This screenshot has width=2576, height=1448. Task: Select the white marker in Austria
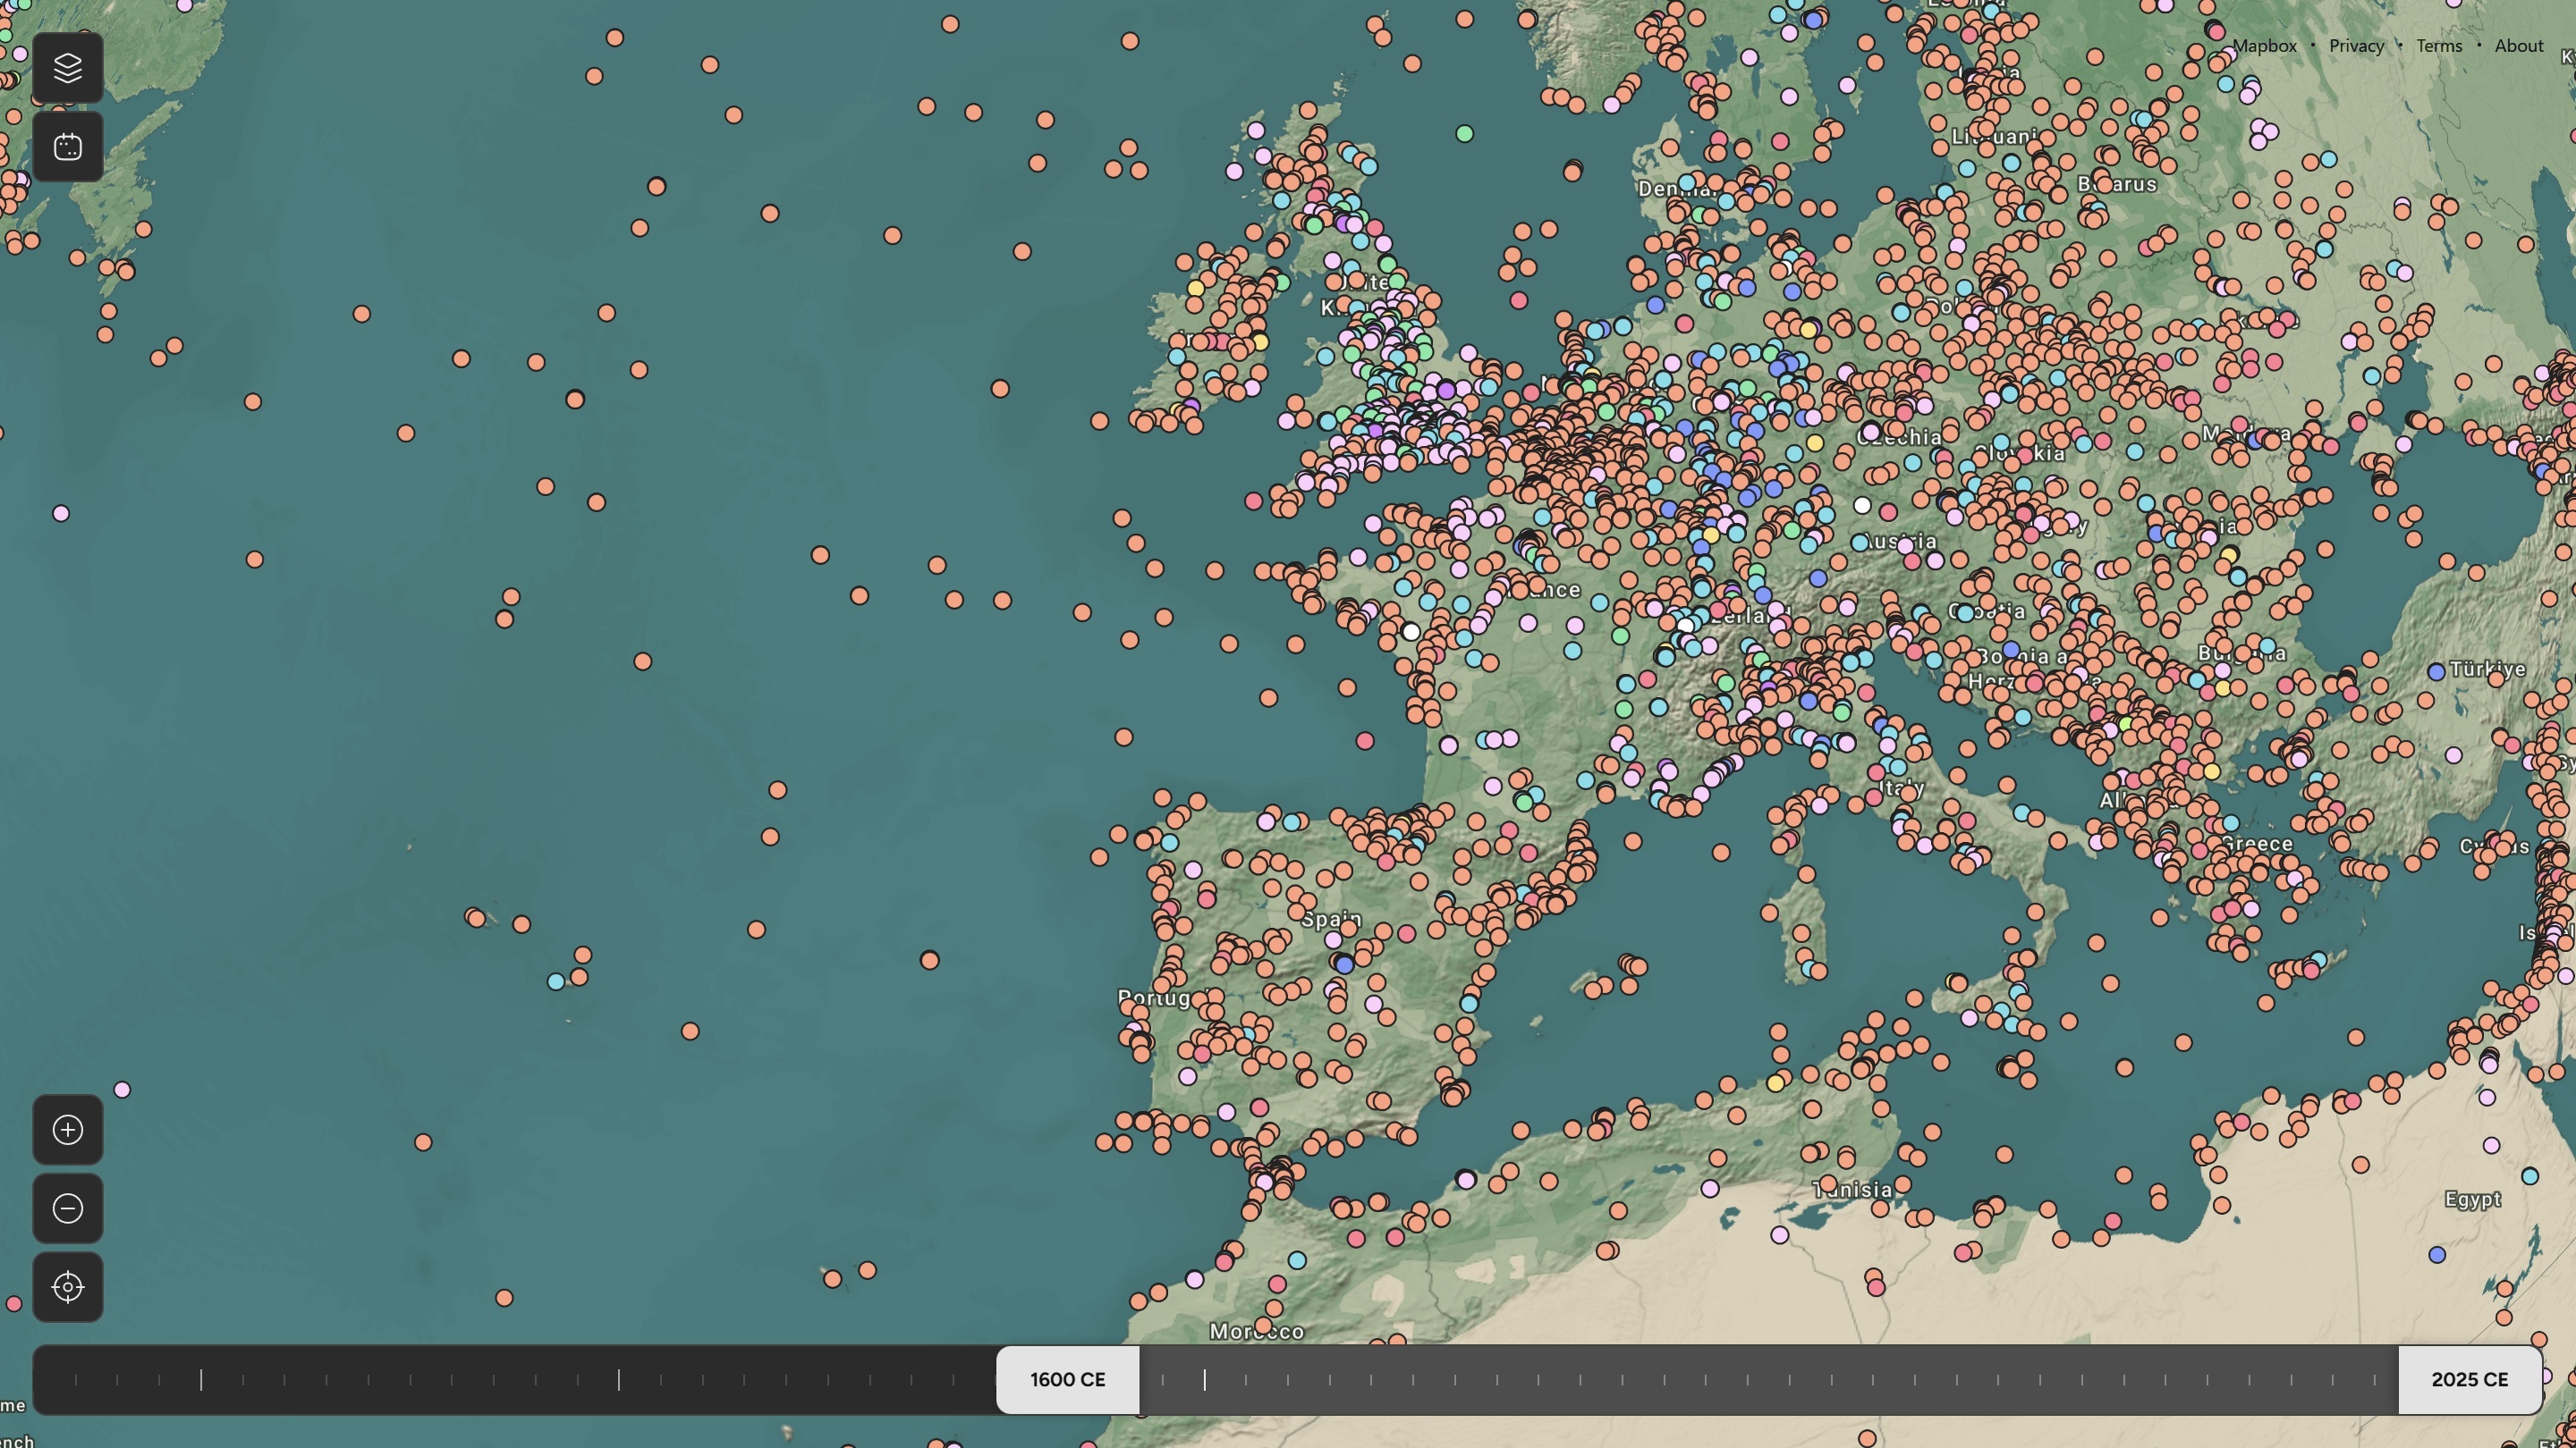[x=1862, y=506]
